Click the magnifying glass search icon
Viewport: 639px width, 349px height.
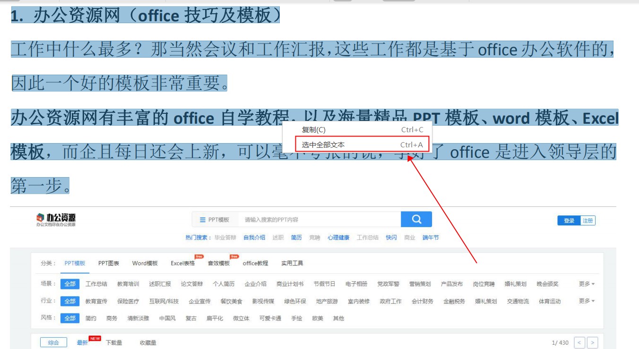[x=416, y=219]
